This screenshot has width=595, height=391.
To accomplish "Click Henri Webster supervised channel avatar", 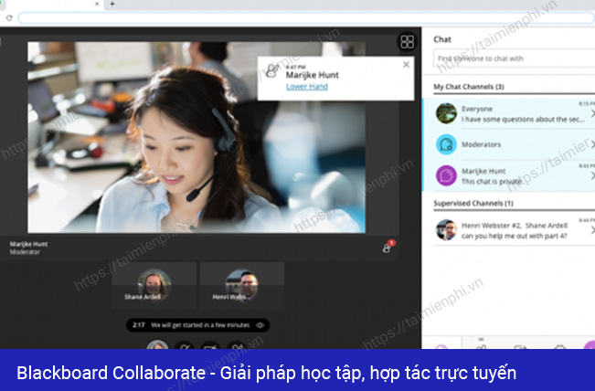I will (446, 230).
